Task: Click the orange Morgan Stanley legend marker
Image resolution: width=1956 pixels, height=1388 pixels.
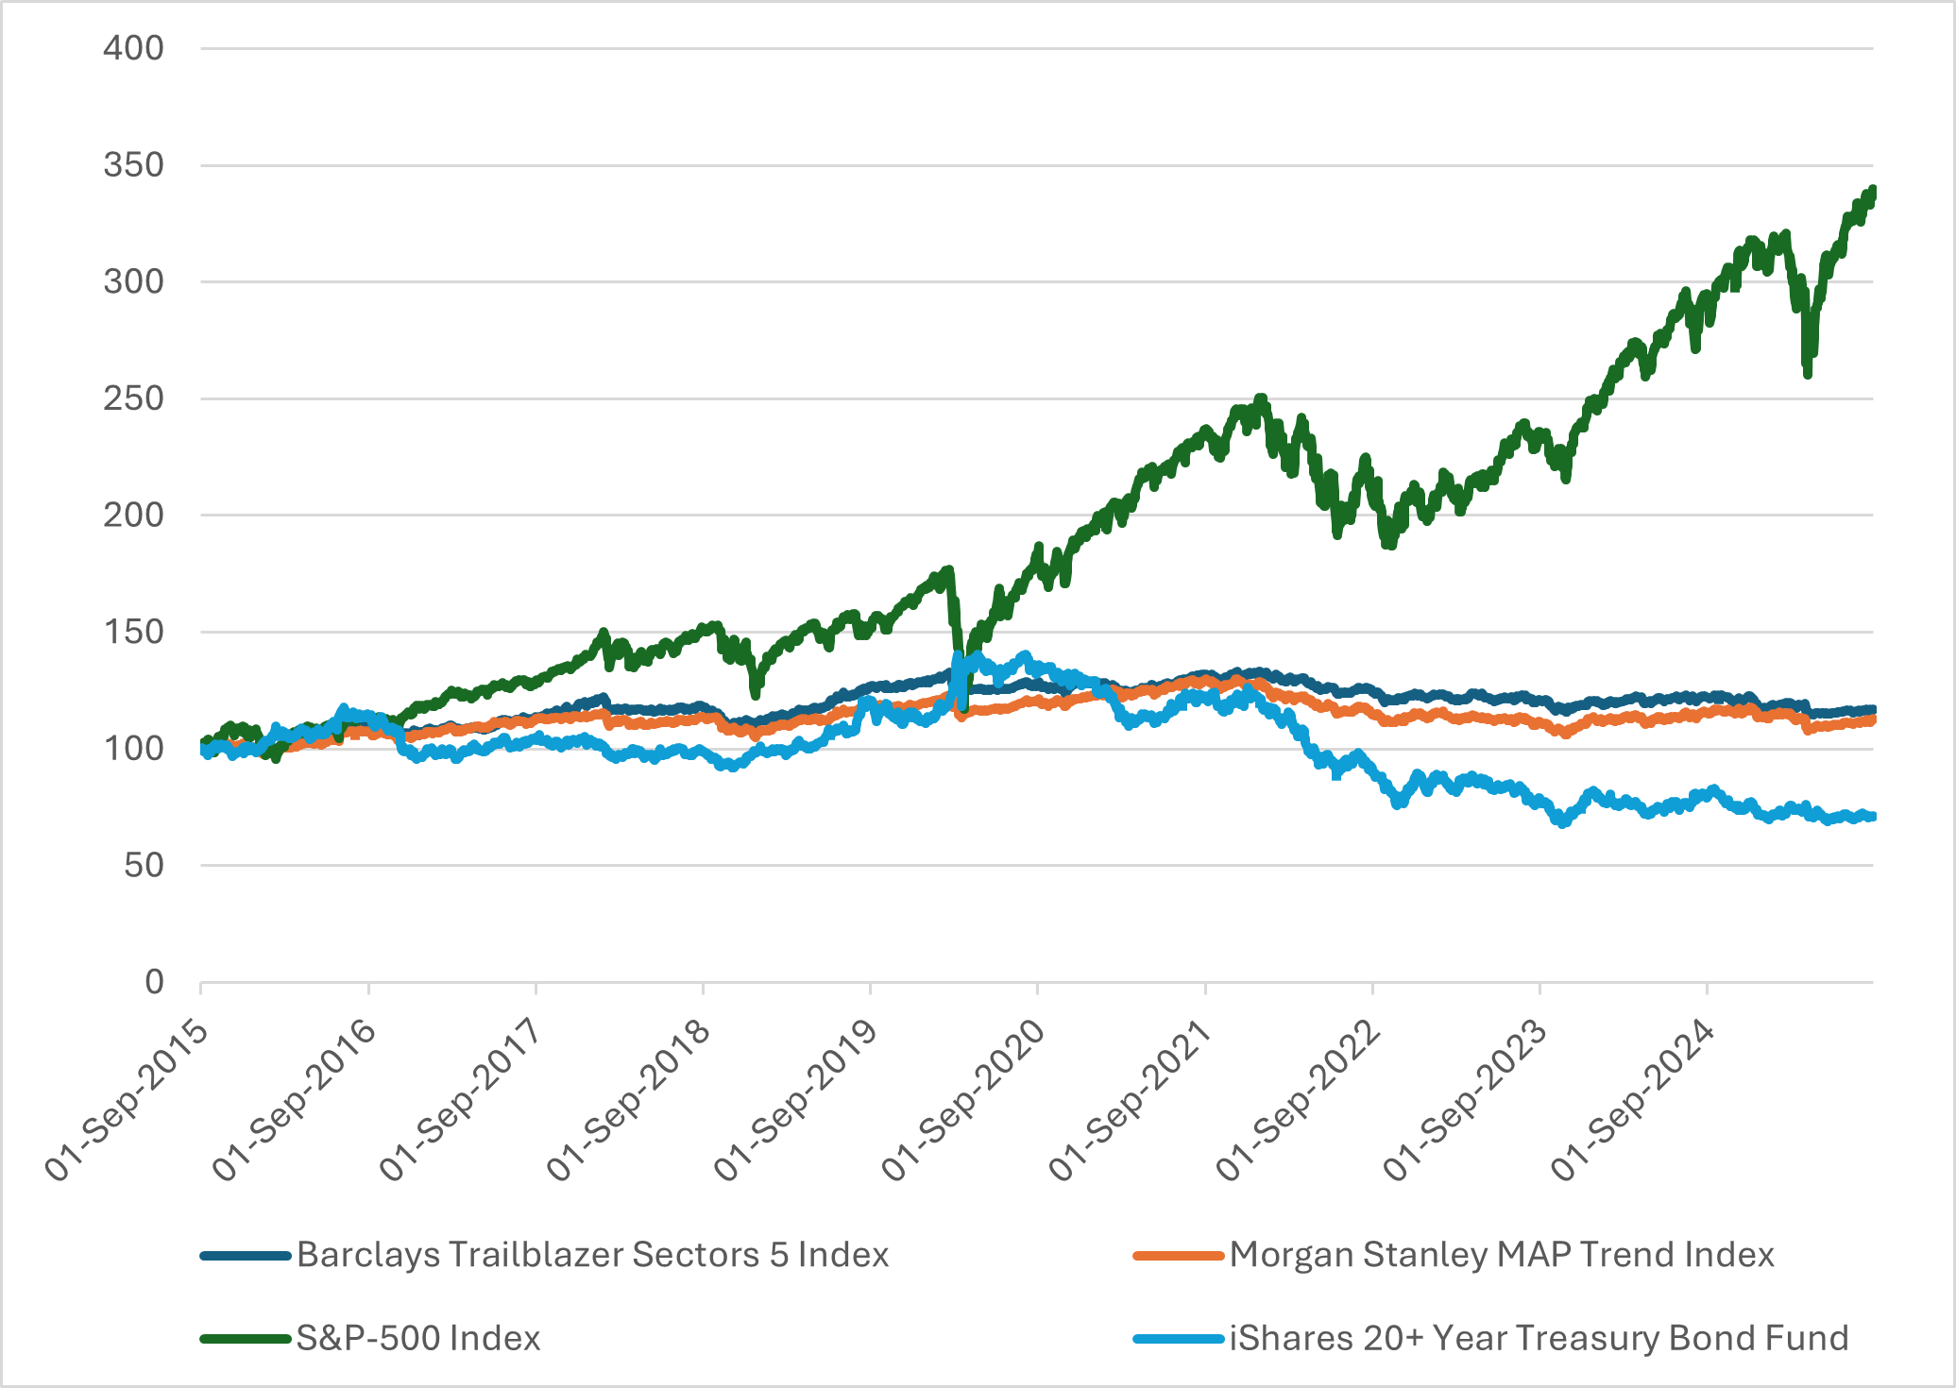Action: point(1178,1256)
